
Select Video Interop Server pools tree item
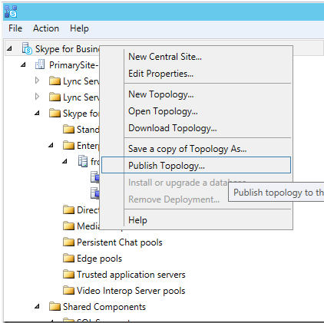tap(131, 291)
